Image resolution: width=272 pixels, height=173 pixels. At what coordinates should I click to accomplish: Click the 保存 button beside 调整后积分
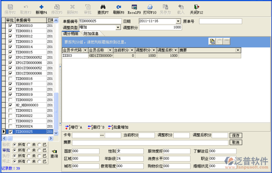[x=236, y=135]
